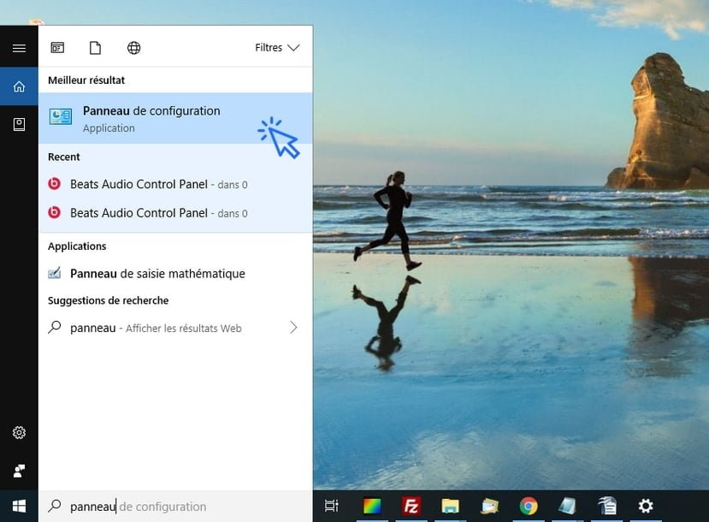Select the Home icon in sidebar
The height and width of the screenshot is (522, 709).
(19, 86)
